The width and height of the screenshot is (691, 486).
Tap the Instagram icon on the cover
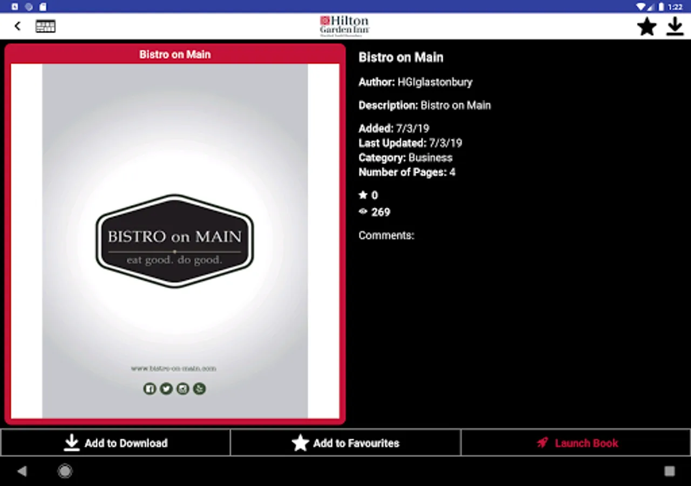click(183, 388)
